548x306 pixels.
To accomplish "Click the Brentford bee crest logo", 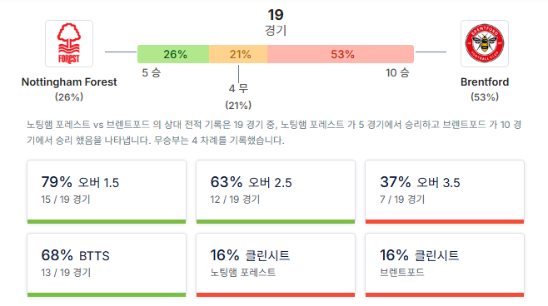I will (x=485, y=43).
